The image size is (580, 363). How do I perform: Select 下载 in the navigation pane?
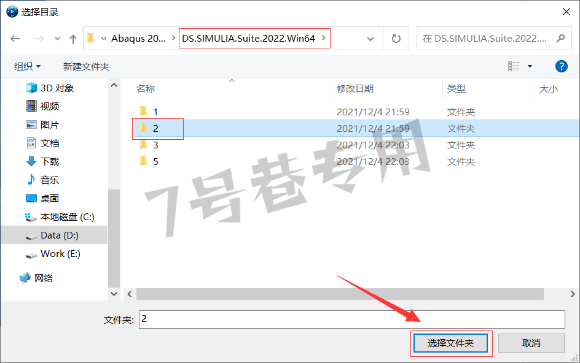click(50, 162)
